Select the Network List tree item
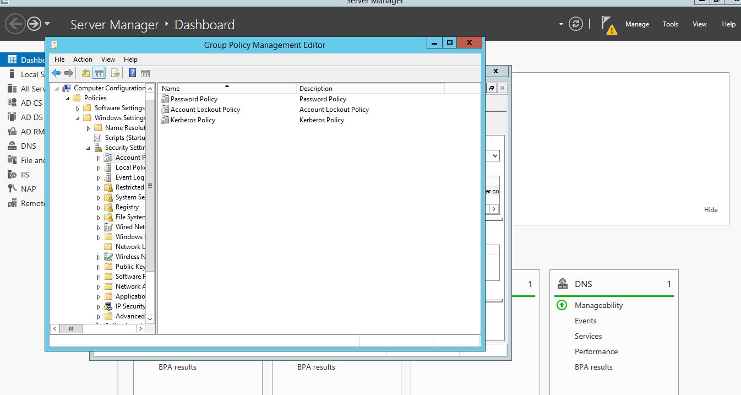The height and width of the screenshot is (395, 741). tap(130, 247)
